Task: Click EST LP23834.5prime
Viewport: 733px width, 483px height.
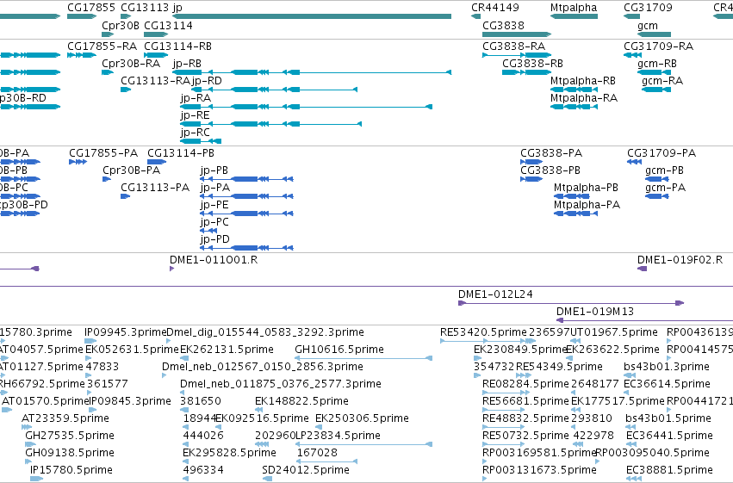Action: click(364, 444)
